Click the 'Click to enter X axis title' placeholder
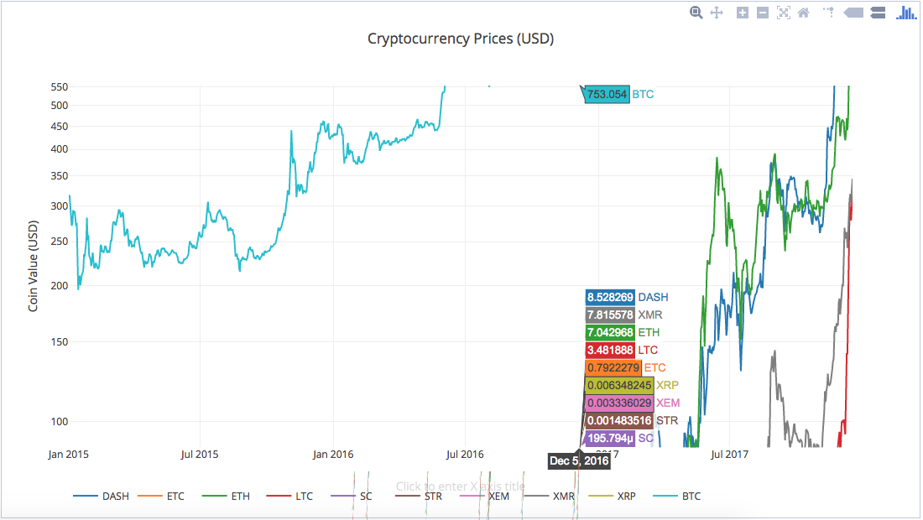923x520 pixels. click(x=461, y=486)
